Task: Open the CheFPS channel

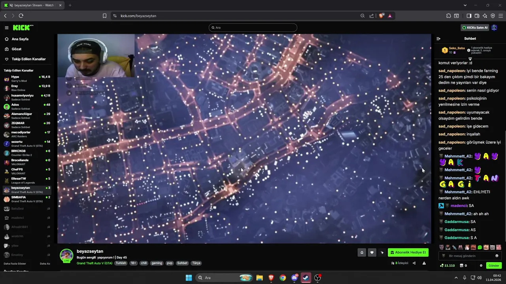Action: 27,171
